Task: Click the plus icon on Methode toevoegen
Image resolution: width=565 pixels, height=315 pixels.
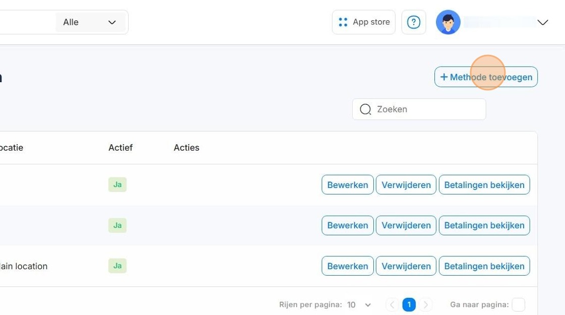Action: pos(444,77)
